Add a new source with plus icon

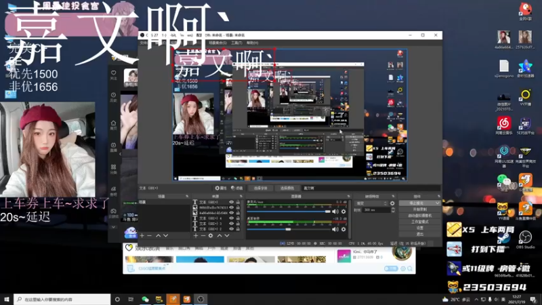pyautogui.click(x=196, y=235)
